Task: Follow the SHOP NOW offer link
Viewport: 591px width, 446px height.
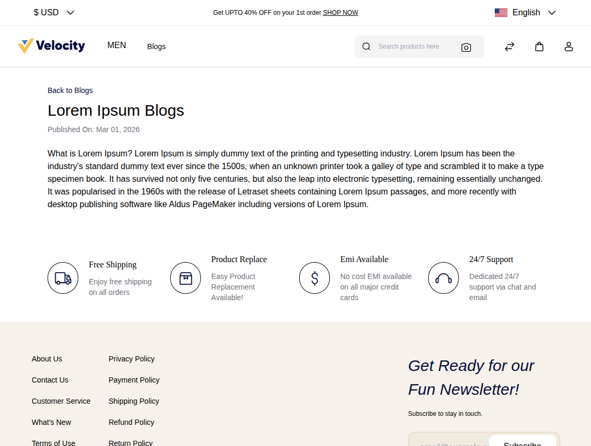Action: click(340, 12)
